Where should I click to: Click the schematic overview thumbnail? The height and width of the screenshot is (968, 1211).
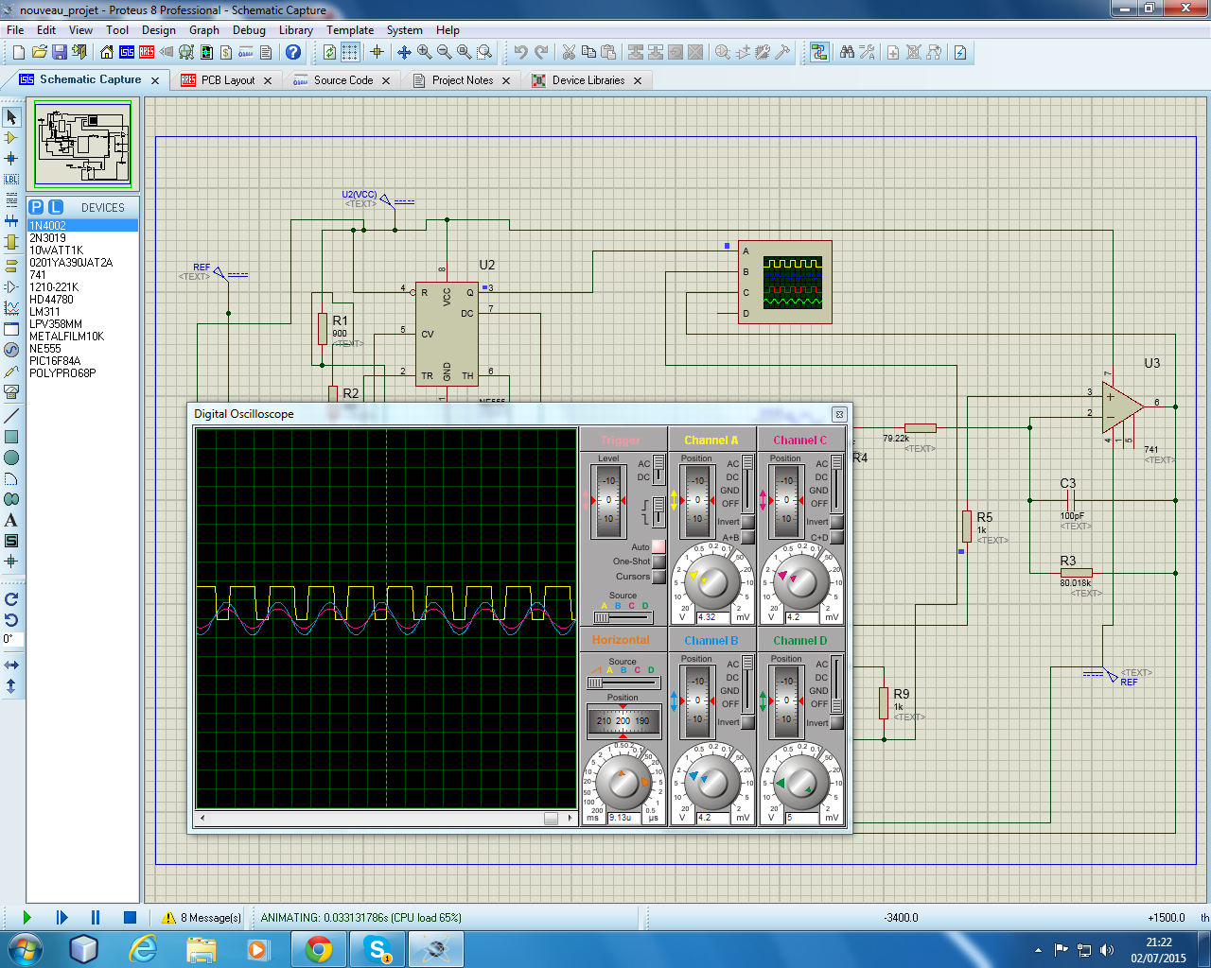click(x=83, y=145)
